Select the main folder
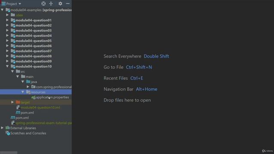This screenshot has height=154, width=274. pyautogui.click(x=30, y=77)
